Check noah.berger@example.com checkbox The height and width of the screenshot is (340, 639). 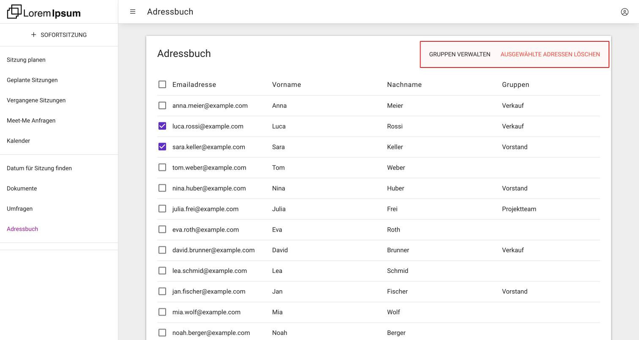pyautogui.click(x=162, y=333)
